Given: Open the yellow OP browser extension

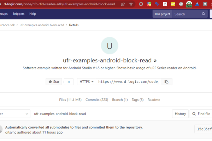Looking at the screenshot, I should 173,4.
